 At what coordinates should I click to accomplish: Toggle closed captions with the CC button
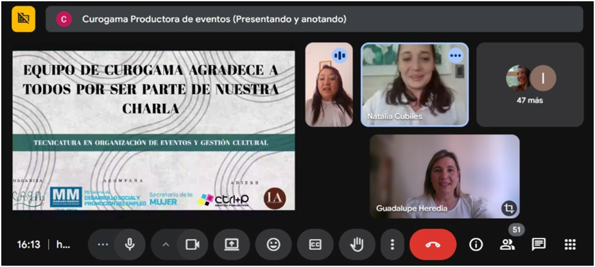[x=315, y=245]
